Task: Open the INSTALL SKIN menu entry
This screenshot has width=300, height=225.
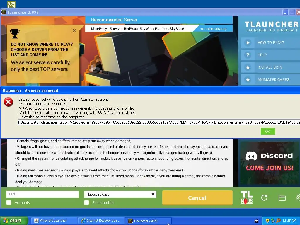Action: point(270,67)
